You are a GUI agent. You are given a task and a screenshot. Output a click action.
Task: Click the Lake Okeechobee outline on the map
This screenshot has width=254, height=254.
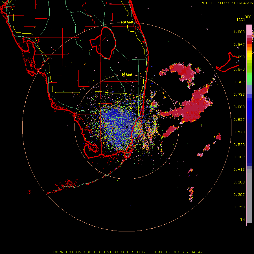[x=103, y=43]
